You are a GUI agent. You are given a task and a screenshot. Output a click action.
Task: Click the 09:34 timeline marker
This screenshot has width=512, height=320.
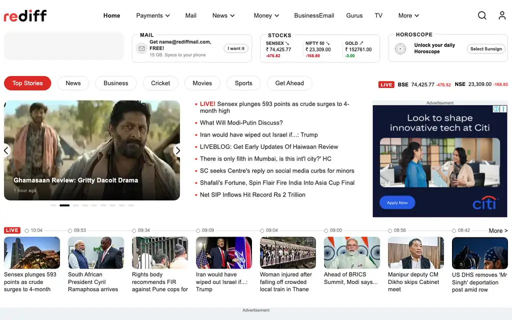pos(134,230)
